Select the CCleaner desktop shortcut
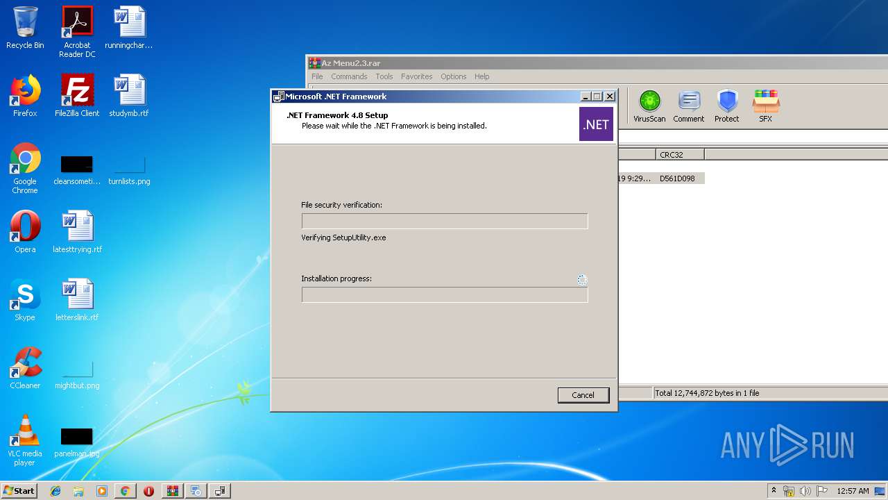888x500 pixels. [25, 368]
